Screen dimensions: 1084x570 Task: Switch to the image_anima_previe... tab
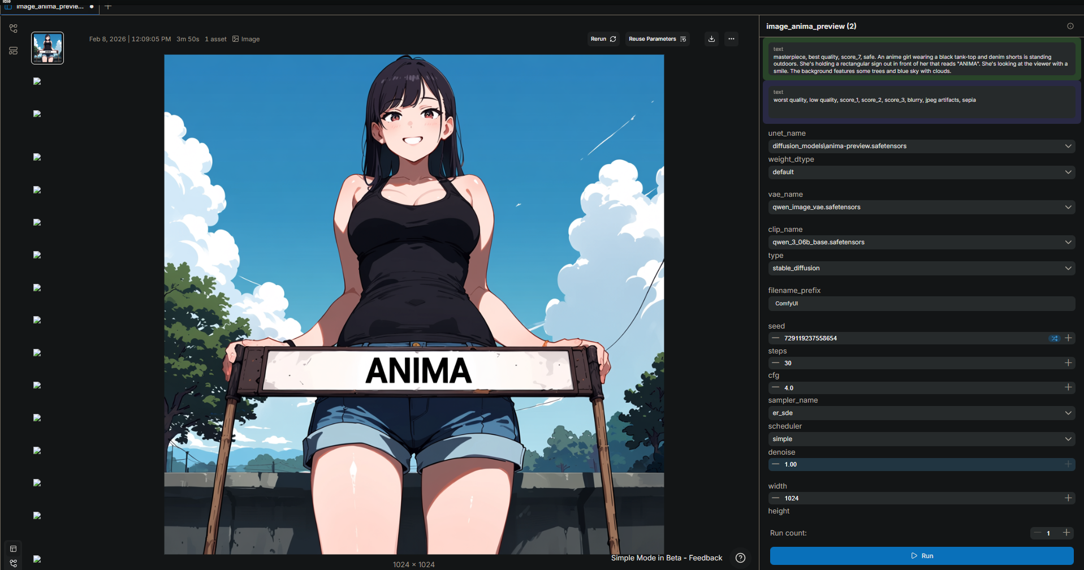tap(50, 7)
